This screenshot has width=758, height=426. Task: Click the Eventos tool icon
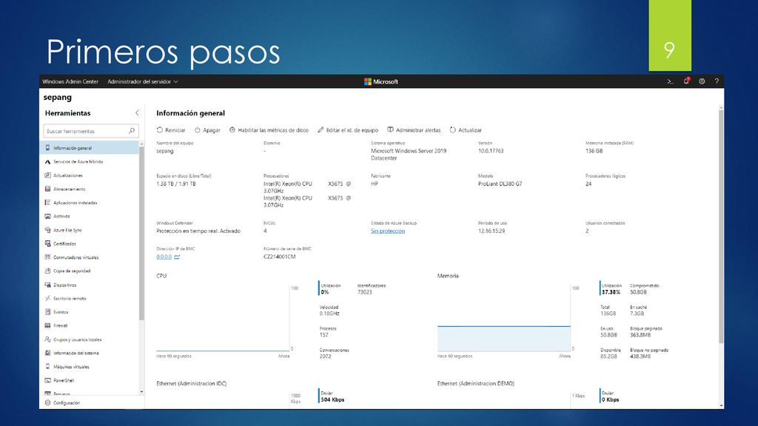tap(47, 312)
